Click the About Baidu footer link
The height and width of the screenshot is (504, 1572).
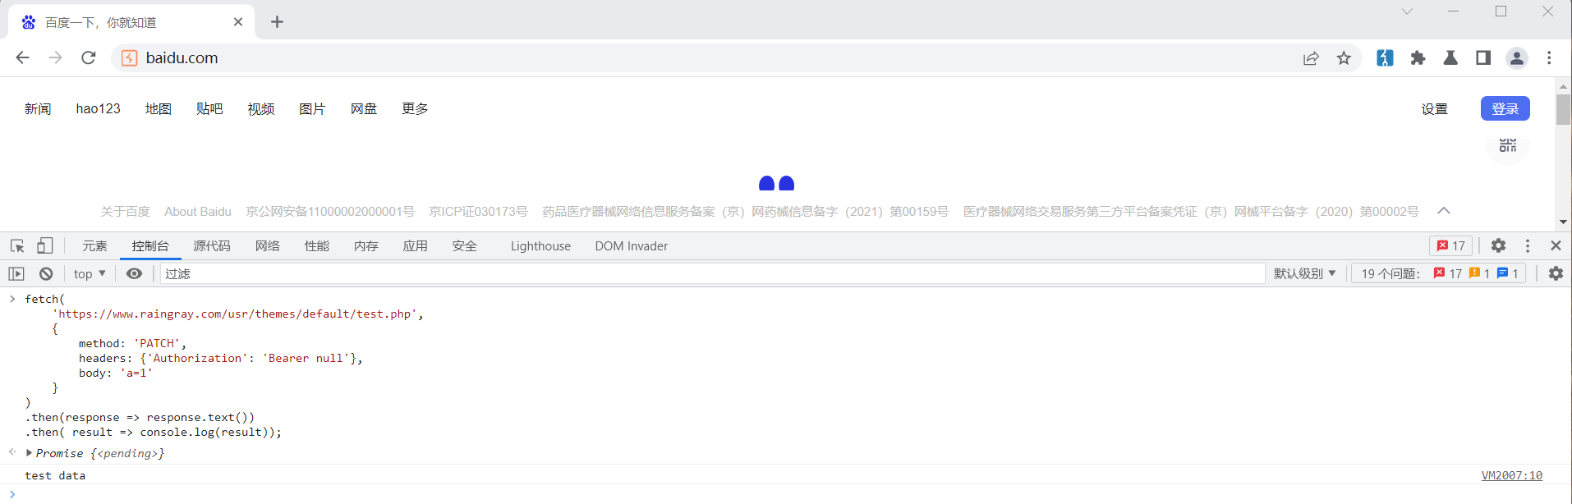pos(198,212)
